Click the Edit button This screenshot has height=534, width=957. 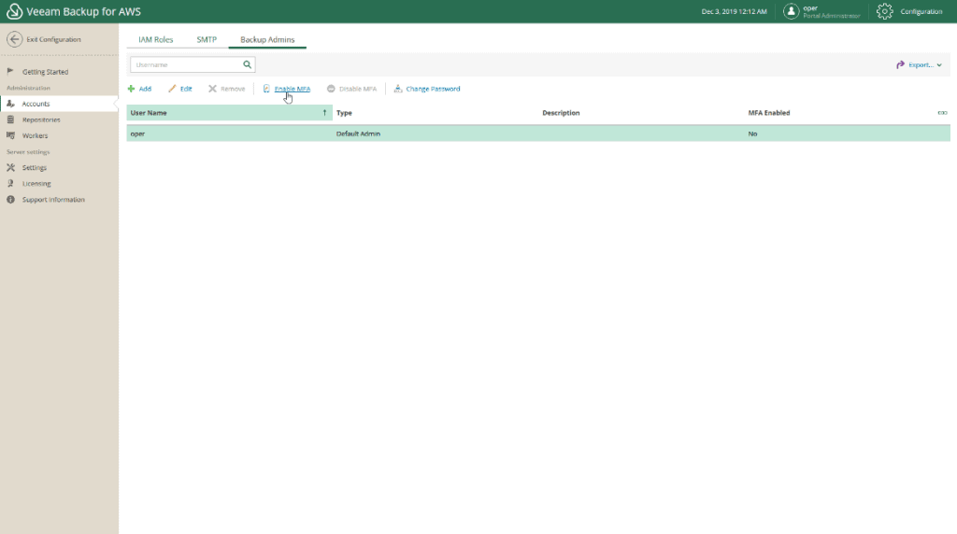coord(180,89)
